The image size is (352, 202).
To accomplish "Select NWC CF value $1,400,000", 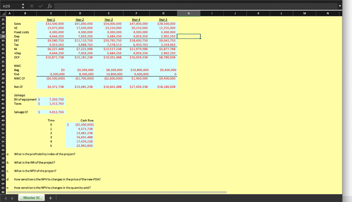I will pyautogui.click(x=140, y=79).
